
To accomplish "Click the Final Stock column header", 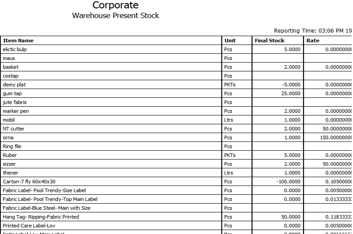I will point(270,41).
